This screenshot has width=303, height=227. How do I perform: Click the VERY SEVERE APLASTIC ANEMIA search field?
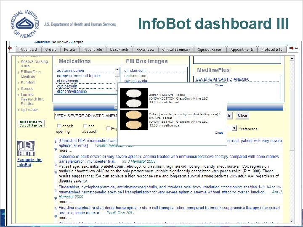[86, 116]
